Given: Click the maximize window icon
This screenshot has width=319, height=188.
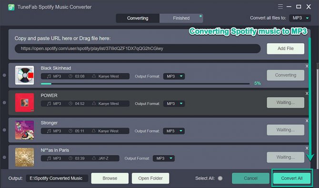Looking at the screenshot, I should tap(299, 7).
